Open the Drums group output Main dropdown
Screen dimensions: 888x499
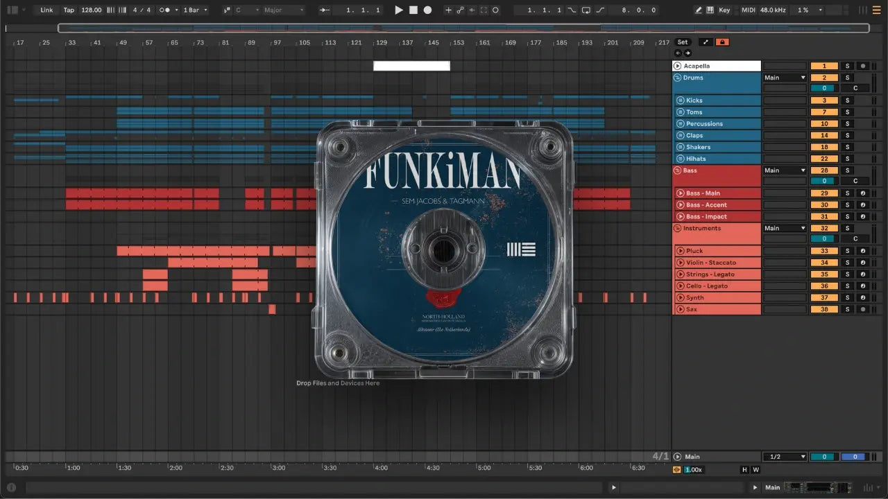tap(785, 78)
